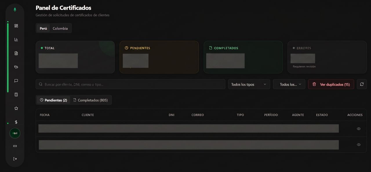
Task: Click the AGENTE column header
Action: click(298, 115)
